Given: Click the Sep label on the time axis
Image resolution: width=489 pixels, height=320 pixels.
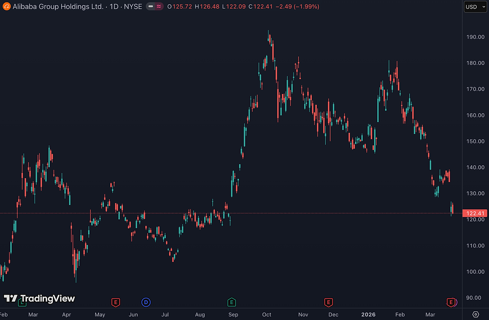Looking at the screenshot, I should [x=234, y=315].
